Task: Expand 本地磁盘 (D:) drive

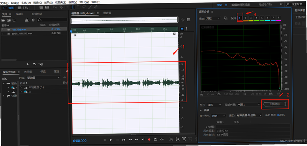Action: tap(21, 87)
